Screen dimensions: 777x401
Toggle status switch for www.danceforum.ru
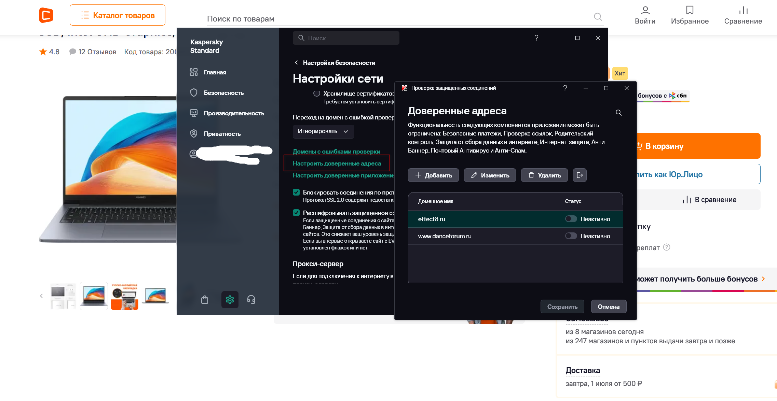pyautogui.click(x=571, y=236)
